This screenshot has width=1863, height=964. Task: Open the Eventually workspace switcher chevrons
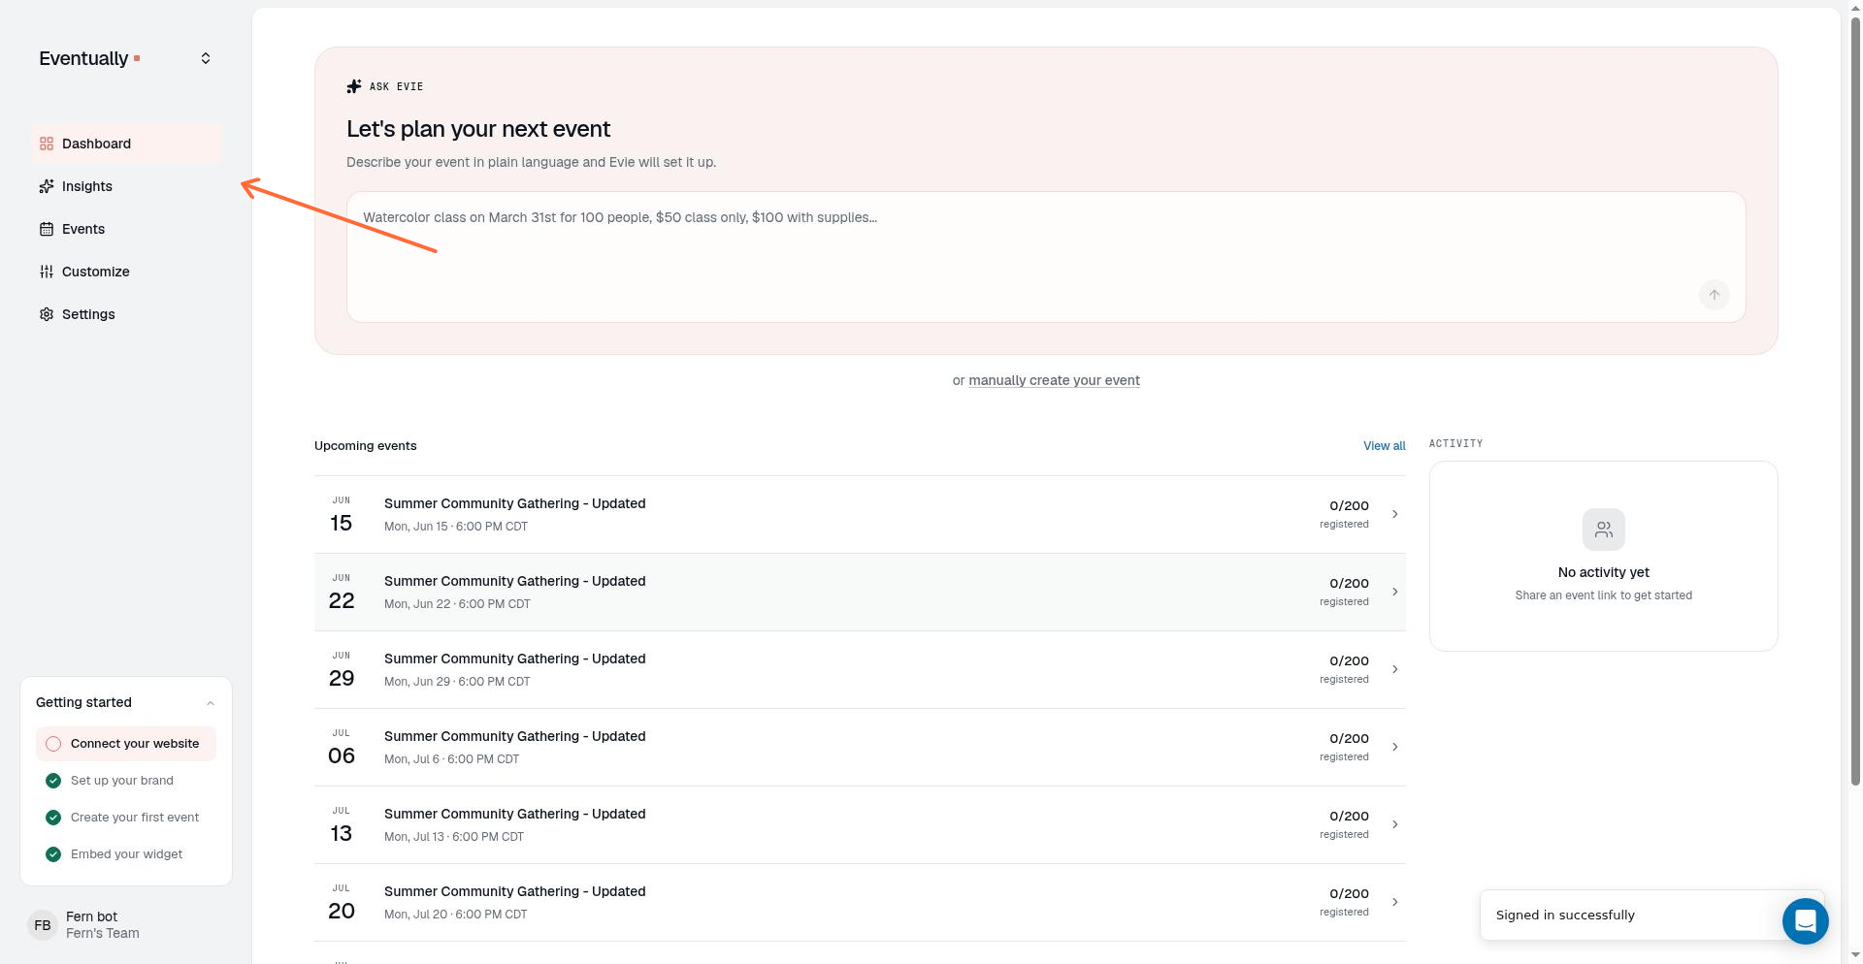[x=206, y=58]
